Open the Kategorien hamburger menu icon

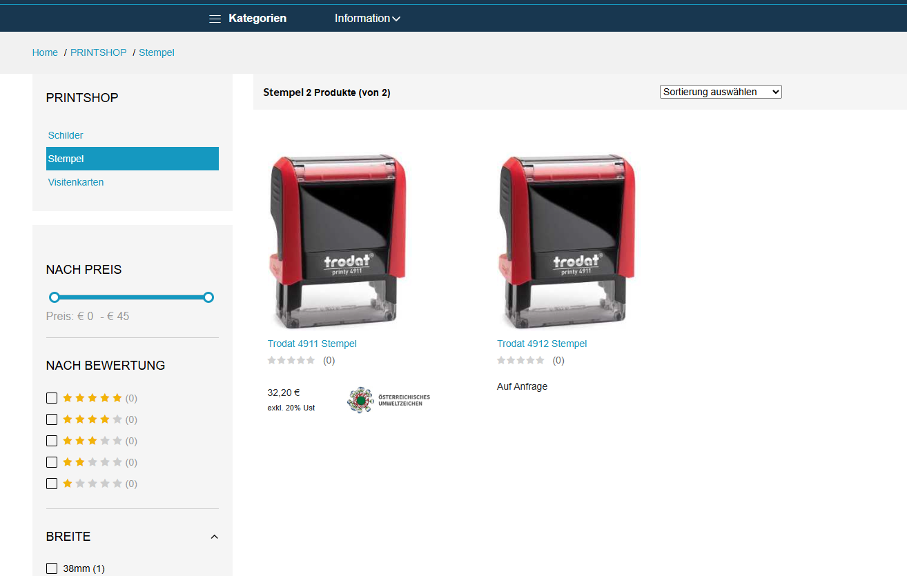pyautogui.click(x=215, y=19)
